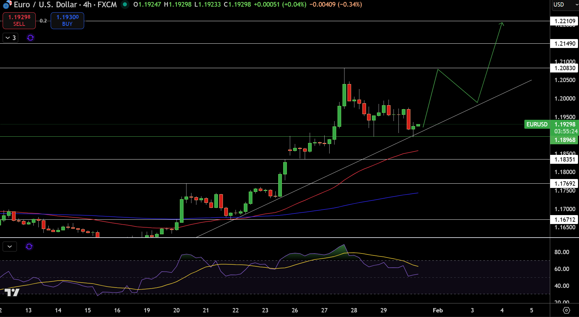Click the EURUSD current price tag
Image resolution: width=579 pixels, height=317 pixels.
tap(537, 124)
